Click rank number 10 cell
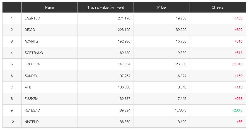 [12, 122]
